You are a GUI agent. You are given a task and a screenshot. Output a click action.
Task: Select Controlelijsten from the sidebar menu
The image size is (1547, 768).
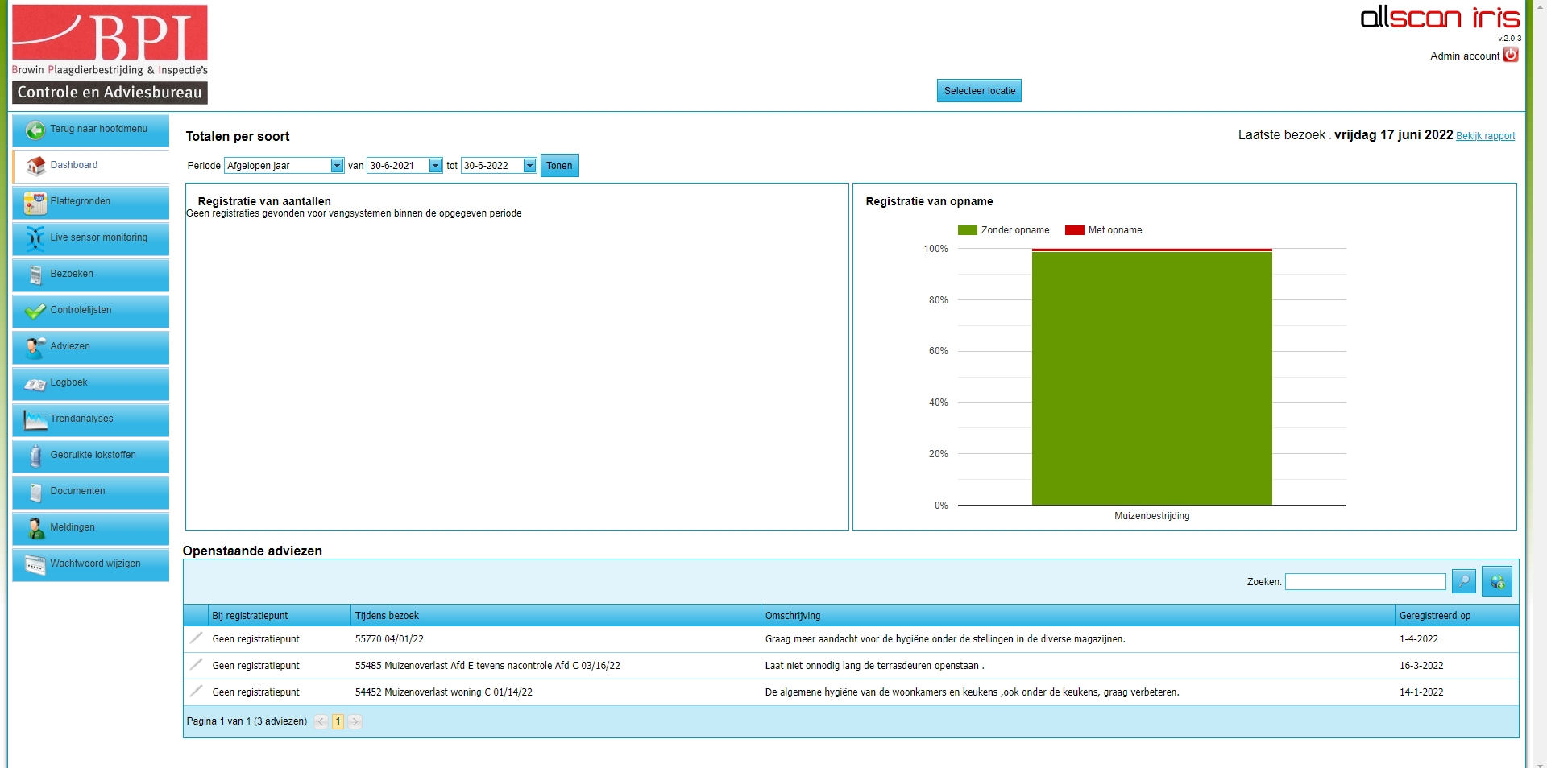(x=79, y=310)
